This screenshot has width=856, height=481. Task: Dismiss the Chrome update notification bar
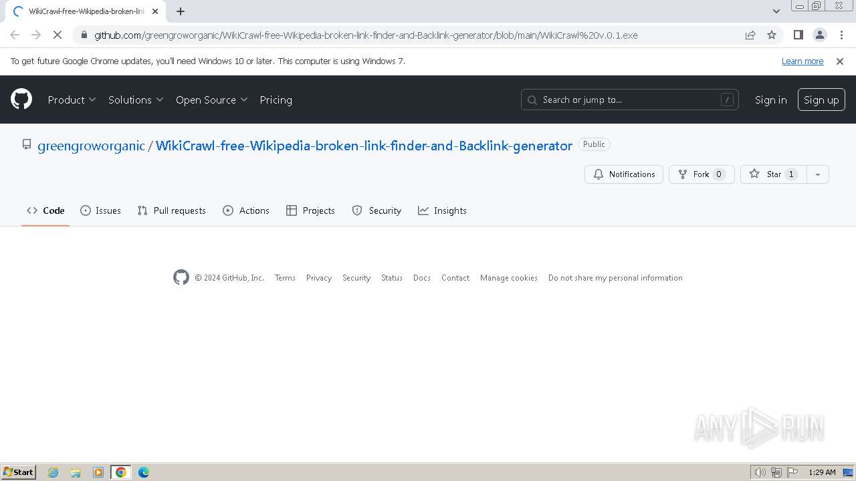(840, 61)
